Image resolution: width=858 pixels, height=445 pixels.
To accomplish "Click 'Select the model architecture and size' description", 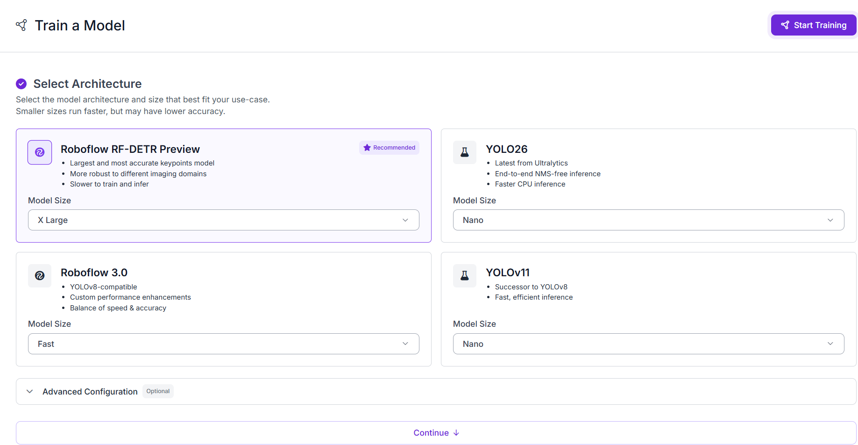I will click(x=143, y=100).
